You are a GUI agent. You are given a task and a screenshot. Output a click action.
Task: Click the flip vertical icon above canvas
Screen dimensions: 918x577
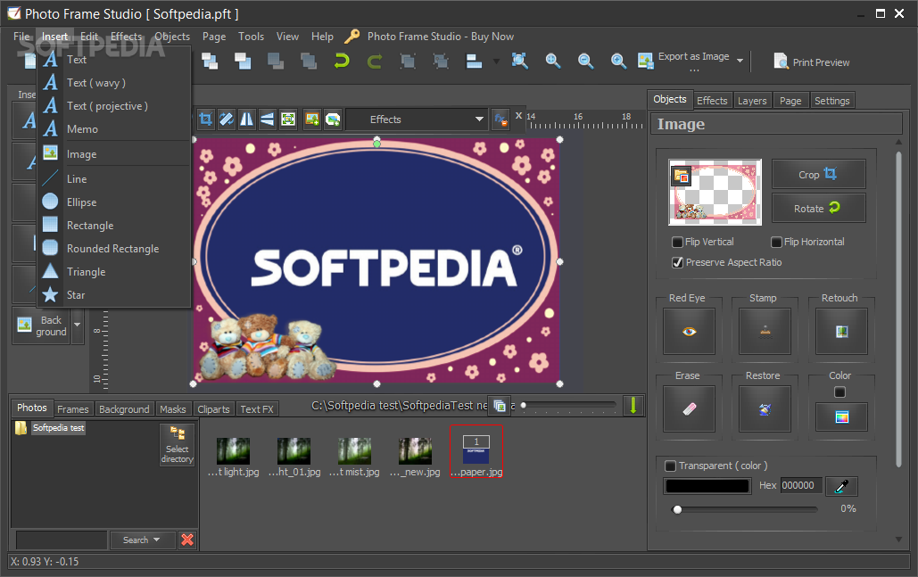pos(267,120)
